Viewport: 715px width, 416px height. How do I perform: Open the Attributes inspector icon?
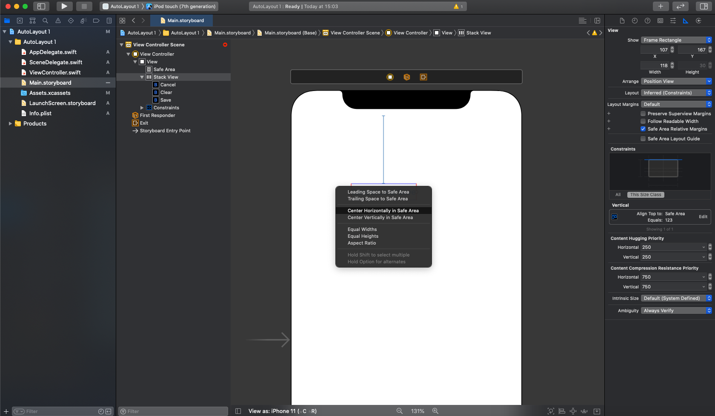[x=673, y=21]
